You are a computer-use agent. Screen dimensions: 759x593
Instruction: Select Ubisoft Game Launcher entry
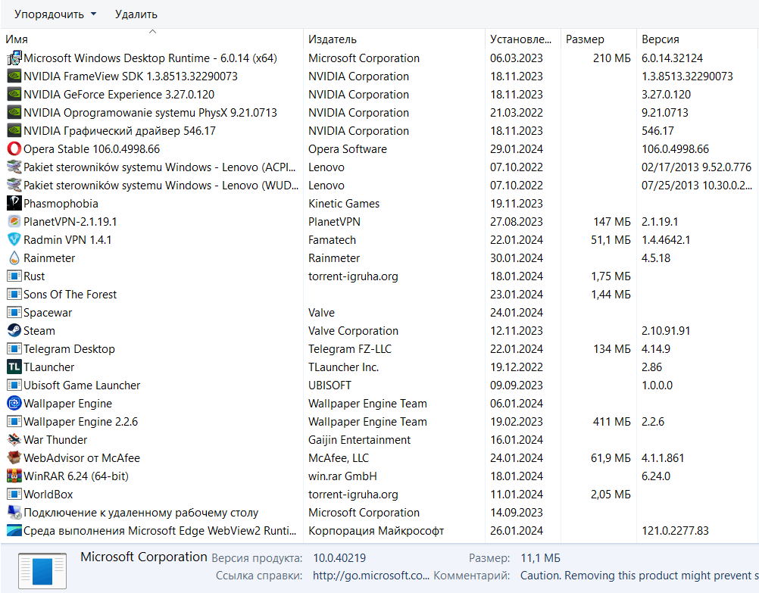(82, 385)
